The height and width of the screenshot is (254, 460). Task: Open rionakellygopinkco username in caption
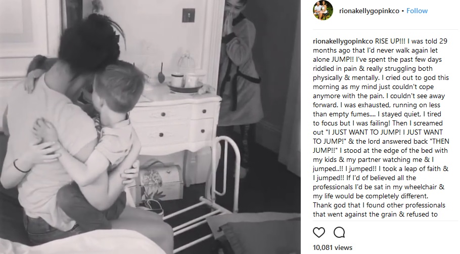343,41
